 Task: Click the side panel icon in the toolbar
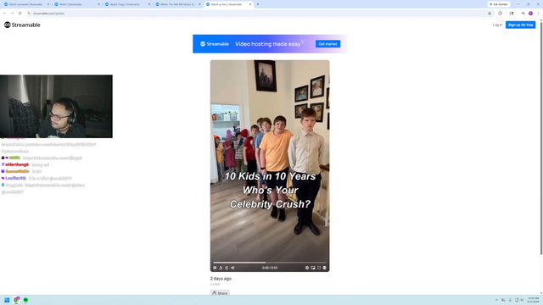pyautogui.click(x=512, y=14)
